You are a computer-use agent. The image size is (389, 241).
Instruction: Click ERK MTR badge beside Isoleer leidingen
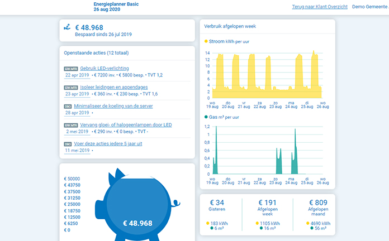(70, 88)
